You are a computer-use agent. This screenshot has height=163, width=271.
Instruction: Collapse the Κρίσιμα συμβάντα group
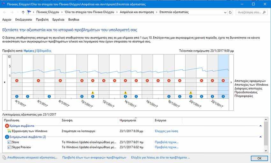260,126
